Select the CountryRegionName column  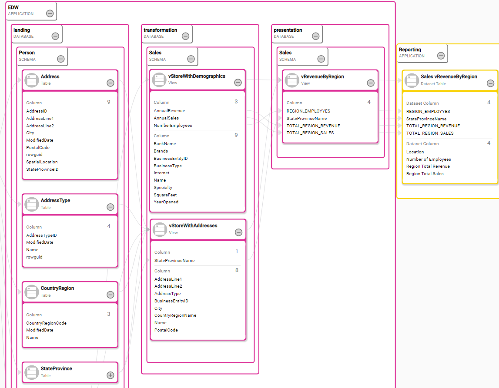(175, 315)
